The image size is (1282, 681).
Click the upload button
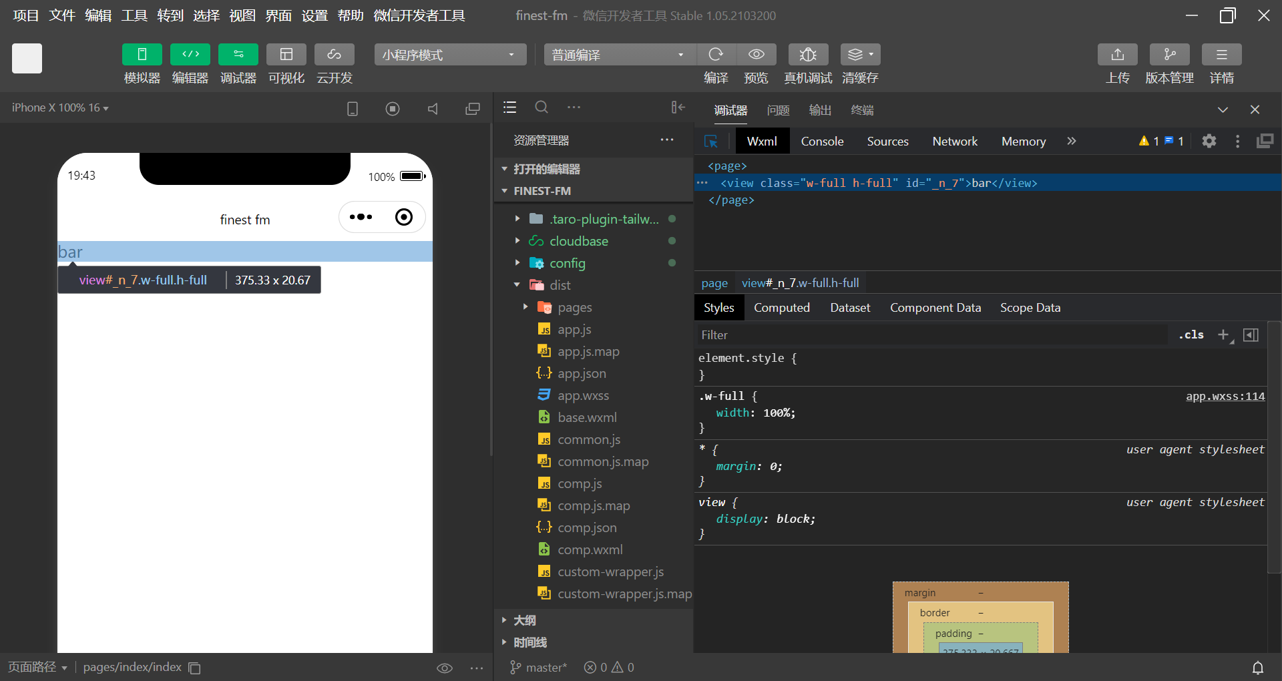point(1118,55)
